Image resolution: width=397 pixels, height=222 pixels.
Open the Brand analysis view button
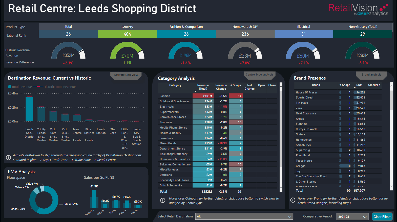(371, 75)
